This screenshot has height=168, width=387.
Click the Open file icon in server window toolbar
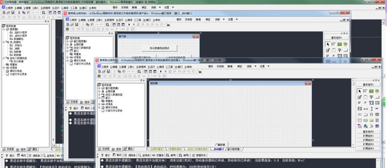(x=103, y=71)
